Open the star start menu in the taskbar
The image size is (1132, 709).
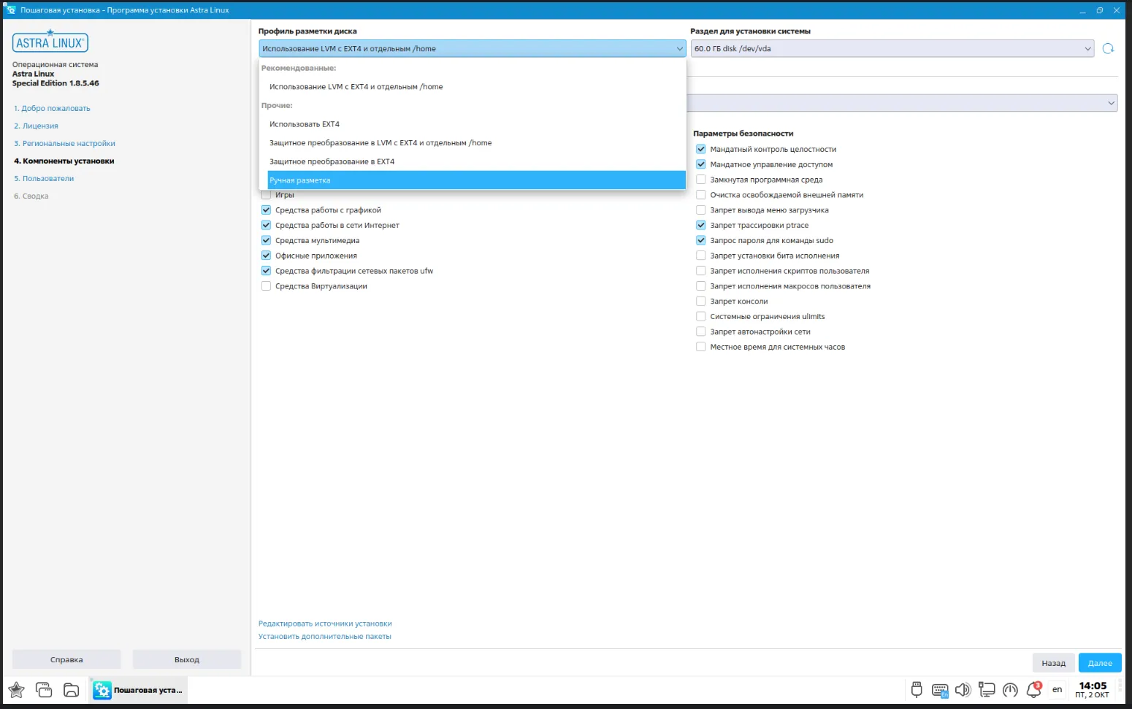click(x=16, y=689)
